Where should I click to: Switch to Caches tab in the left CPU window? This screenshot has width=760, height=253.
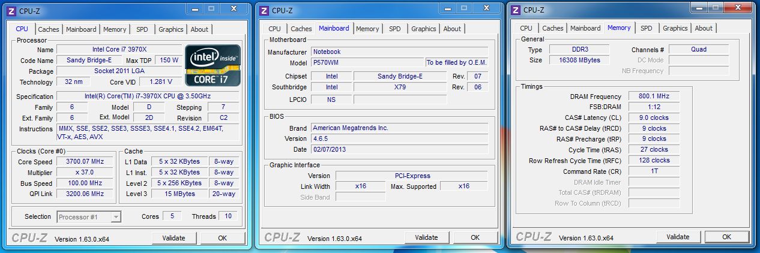49,29
